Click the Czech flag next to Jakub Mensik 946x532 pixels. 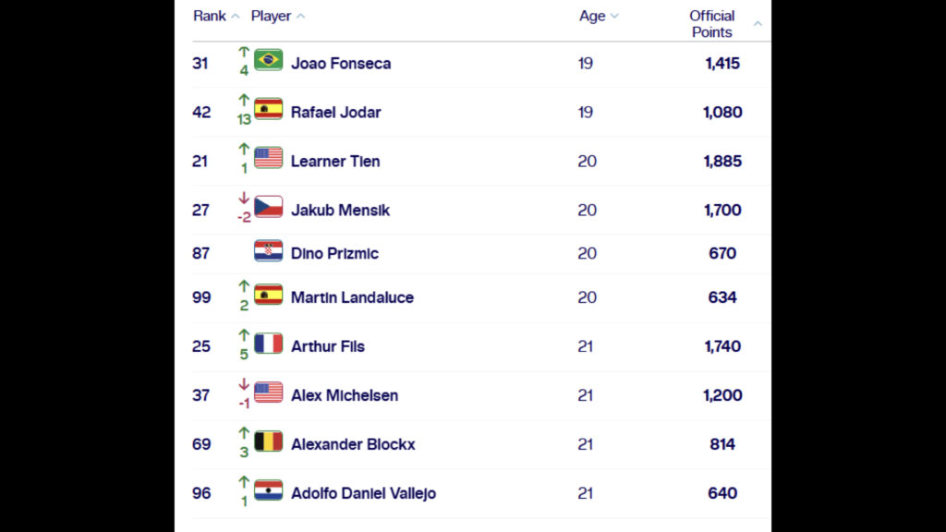pyautogui.click(x=268, y=206)
